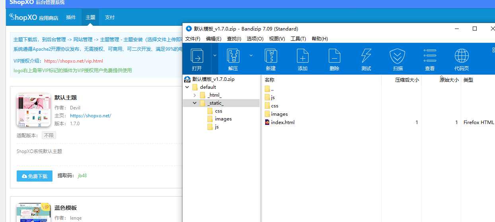495x222 pixels.
Task: Click the 默认主题 title
Action: (x=66, y=98)
